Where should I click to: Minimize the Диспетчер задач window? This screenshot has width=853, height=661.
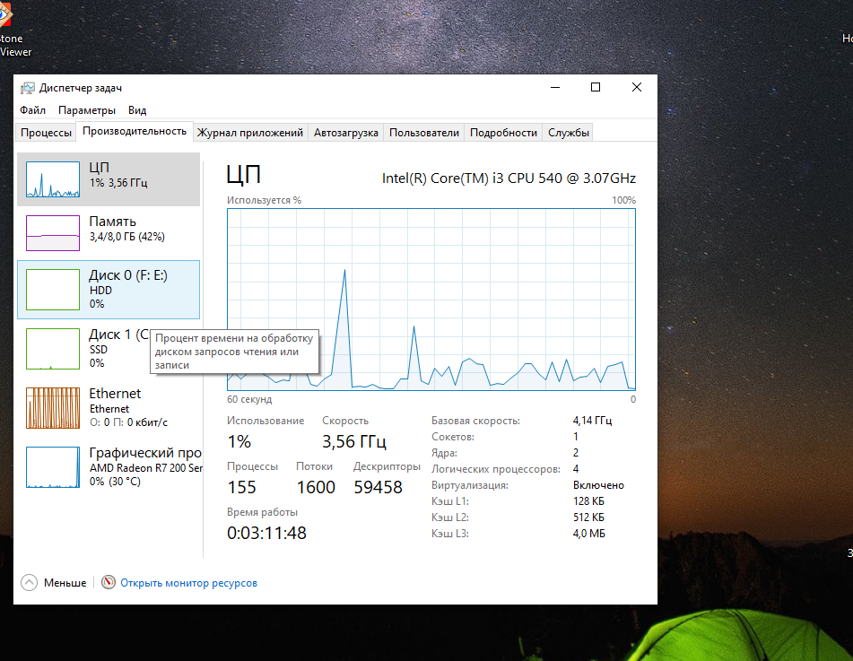555,87
